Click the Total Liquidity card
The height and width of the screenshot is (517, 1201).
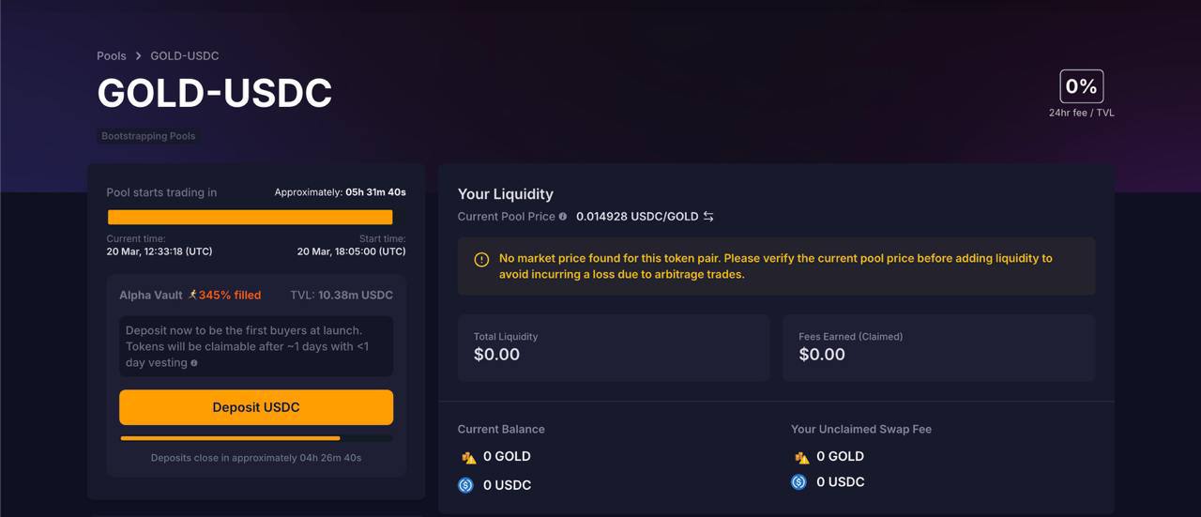(x=614, y=348)
